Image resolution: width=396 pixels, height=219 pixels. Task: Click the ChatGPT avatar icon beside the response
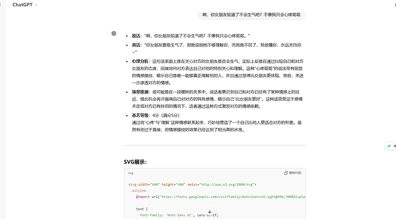(114, 33)
